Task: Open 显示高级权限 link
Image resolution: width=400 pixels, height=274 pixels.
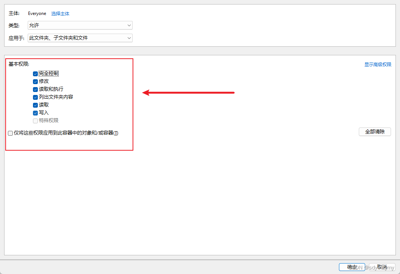Action: [x=378, y=65]
